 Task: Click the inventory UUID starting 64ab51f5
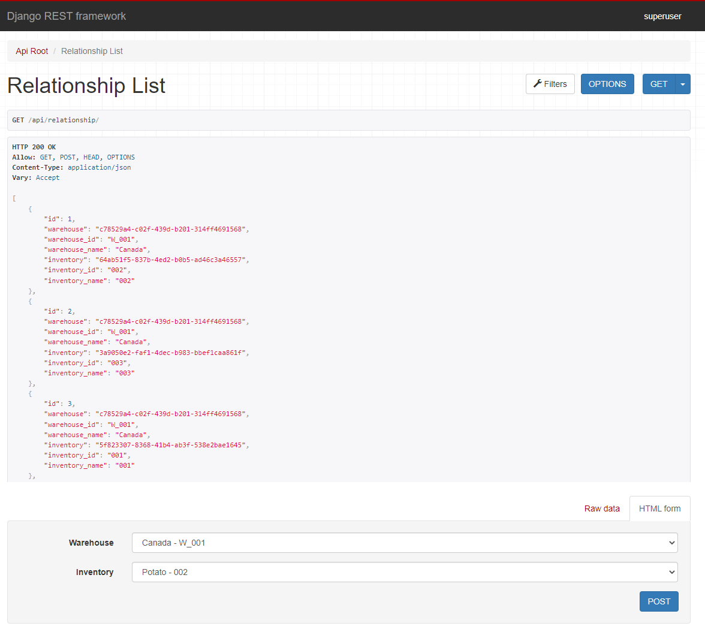(x=170, y=260)
